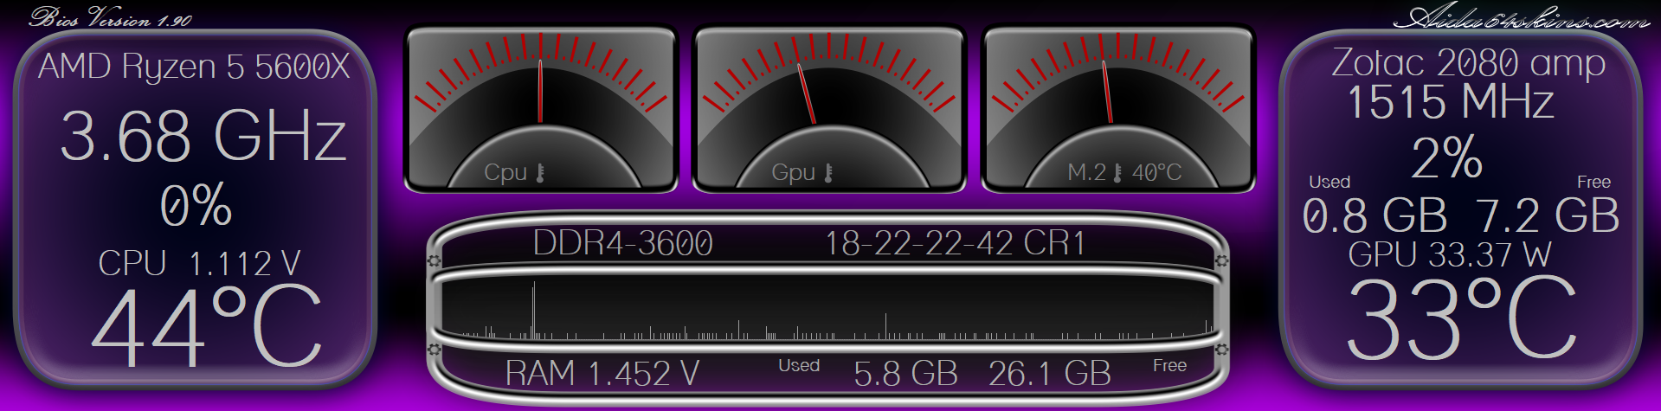Click the Gpu temperature gauge
Viewport: 1661px width, 411px height.
829,109
